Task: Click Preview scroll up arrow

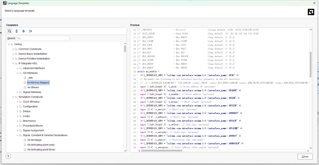Action: tap(311, 30)
